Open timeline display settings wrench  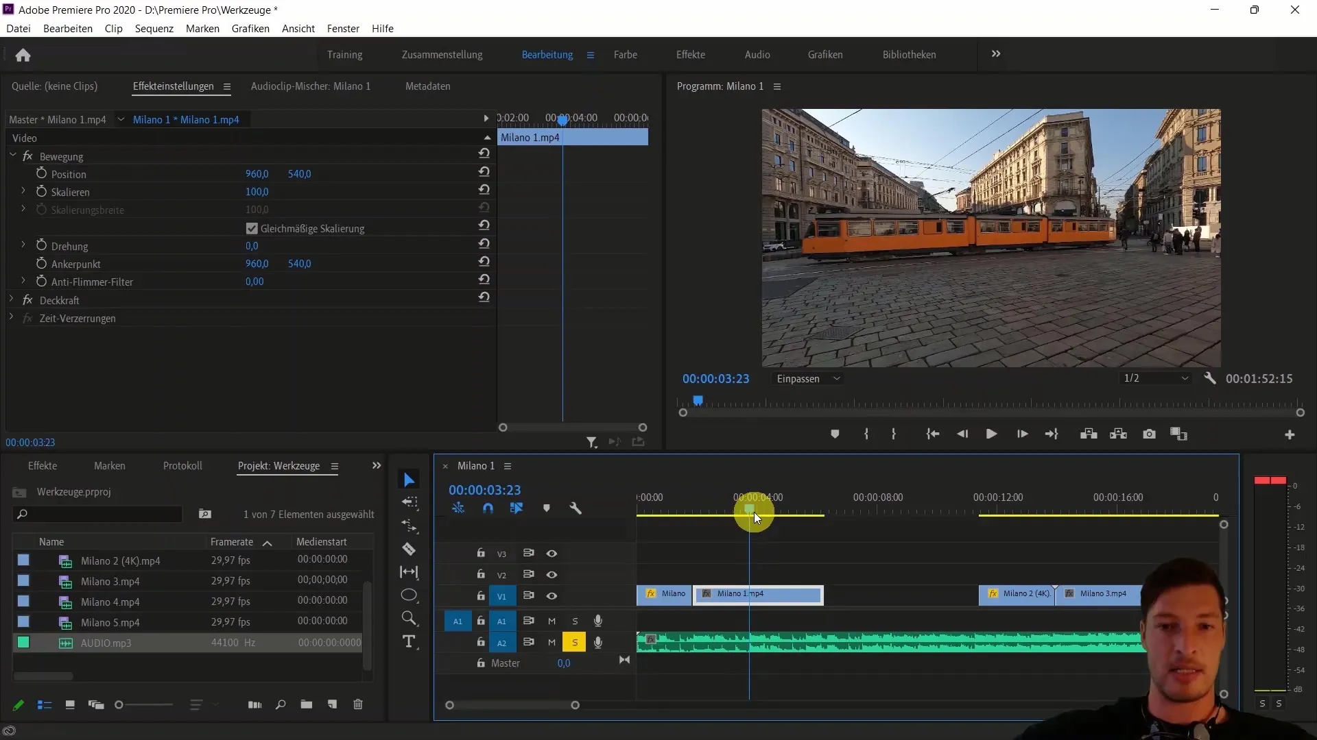click(x=576, y=508)
